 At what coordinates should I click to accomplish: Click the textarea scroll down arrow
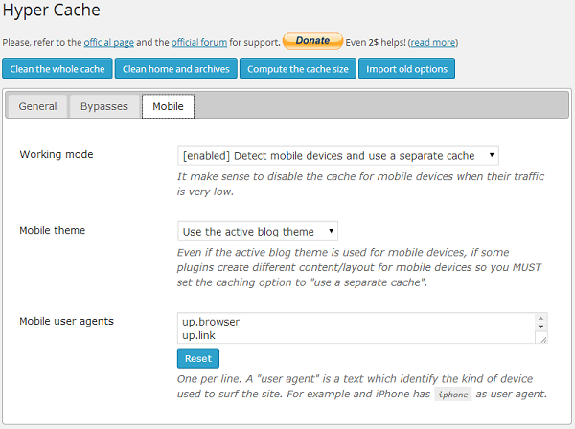[x=540, y=327]
